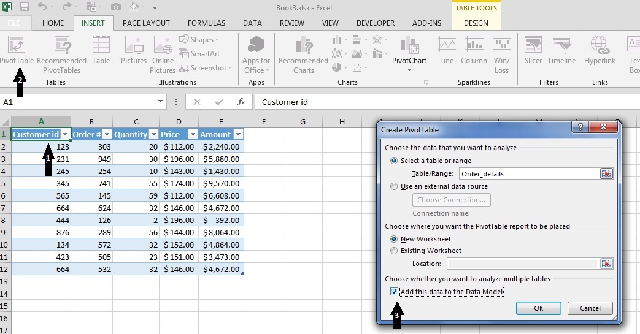Toggle 'Add this data to the Data Model'

[x=394, y=292]
